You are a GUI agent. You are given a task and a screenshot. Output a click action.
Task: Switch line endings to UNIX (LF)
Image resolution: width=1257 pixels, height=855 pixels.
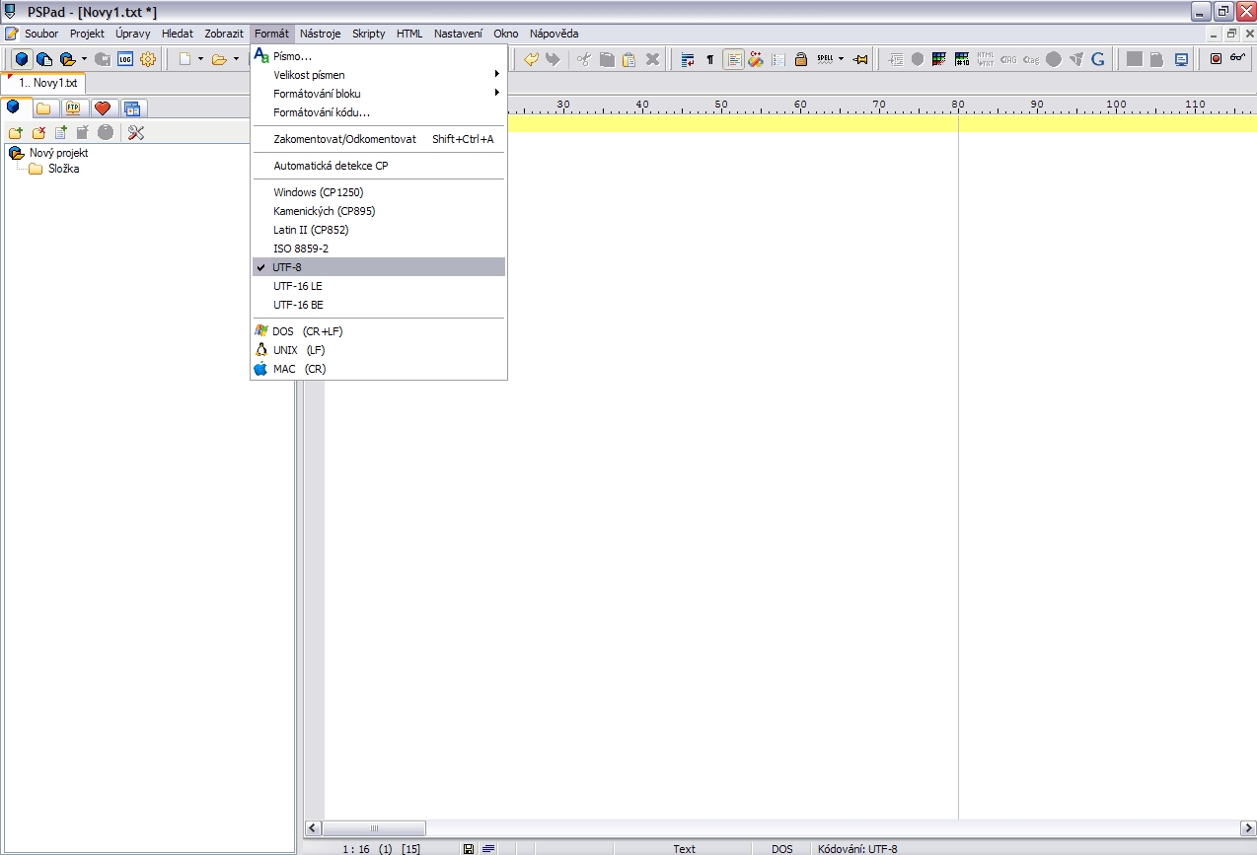[x=298, y=350]
